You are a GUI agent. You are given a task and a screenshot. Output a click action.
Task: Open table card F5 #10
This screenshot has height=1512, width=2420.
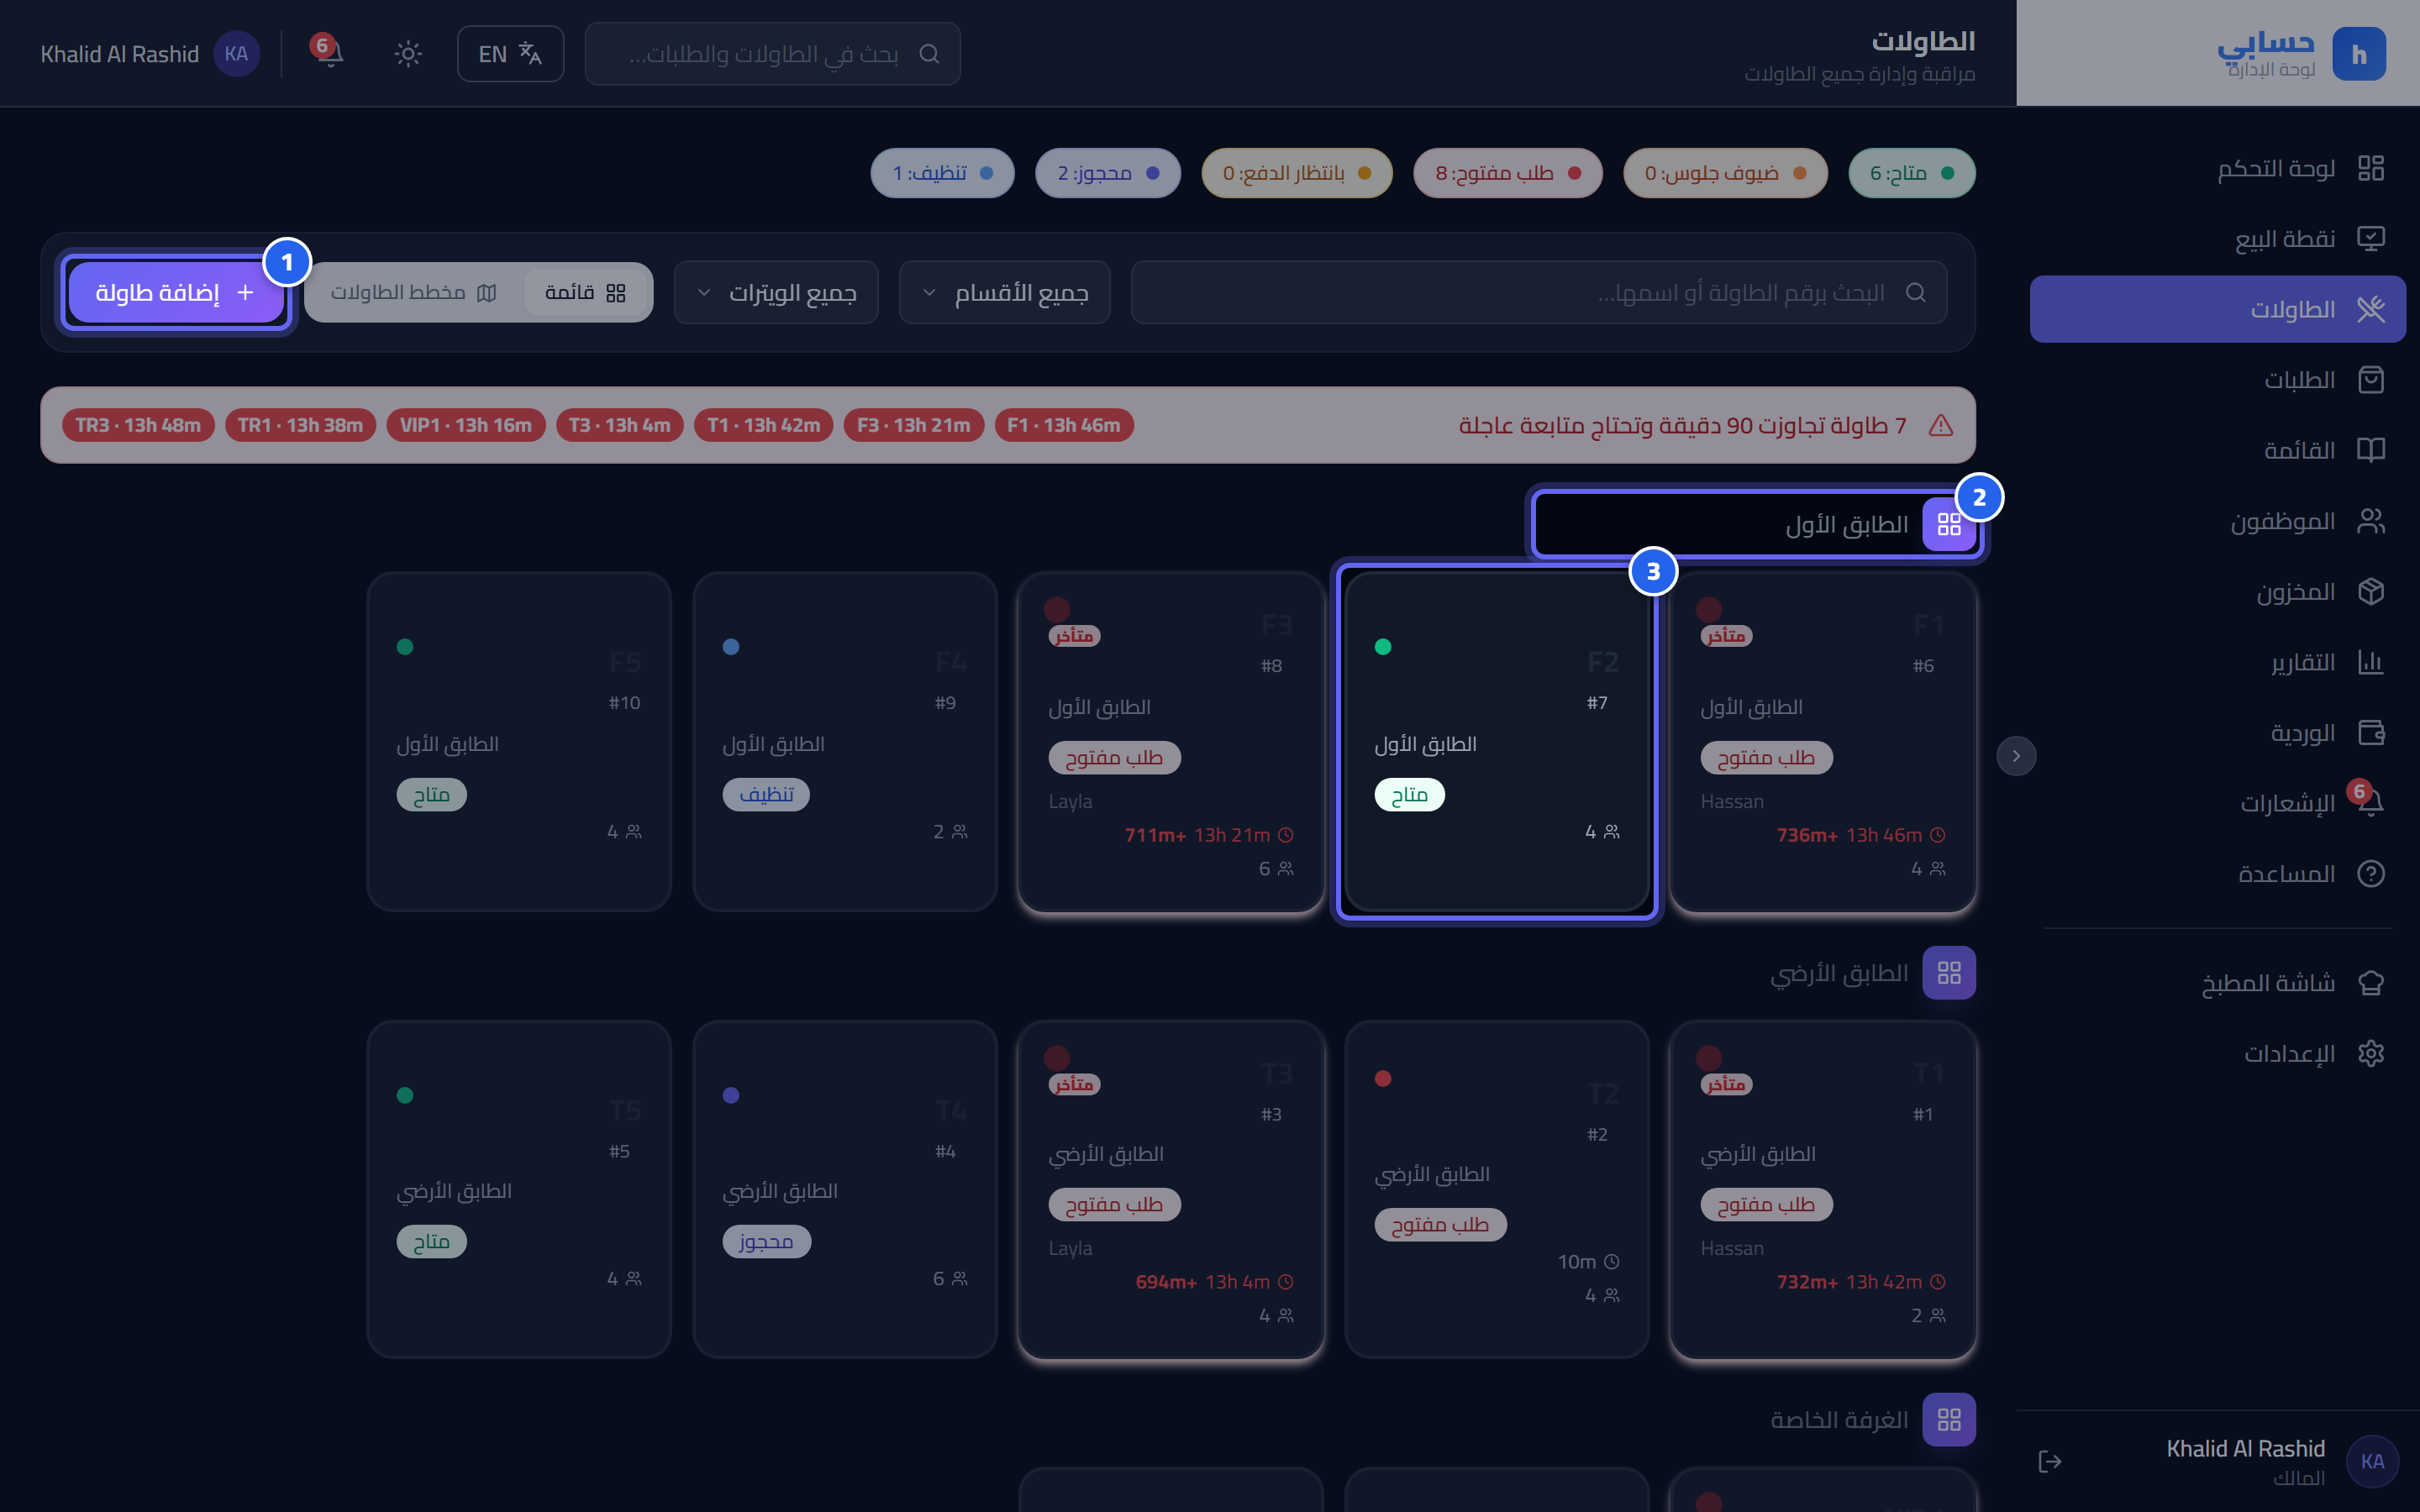click(x=519, y=742)
